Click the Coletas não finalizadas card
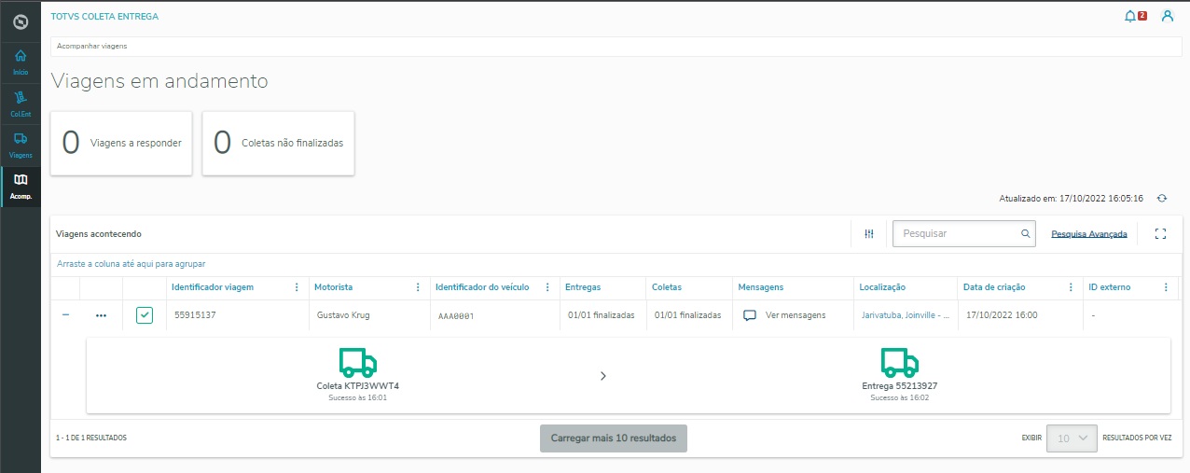 coord(278,144)
